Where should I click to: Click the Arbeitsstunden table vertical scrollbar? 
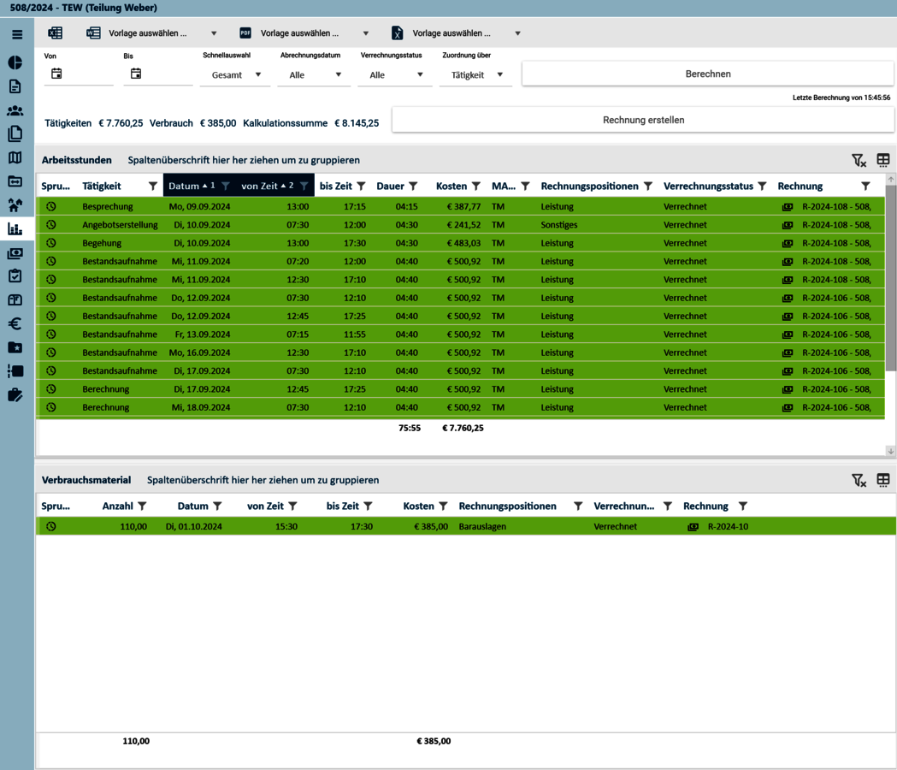pyautogui.click(x=890, y=274)
